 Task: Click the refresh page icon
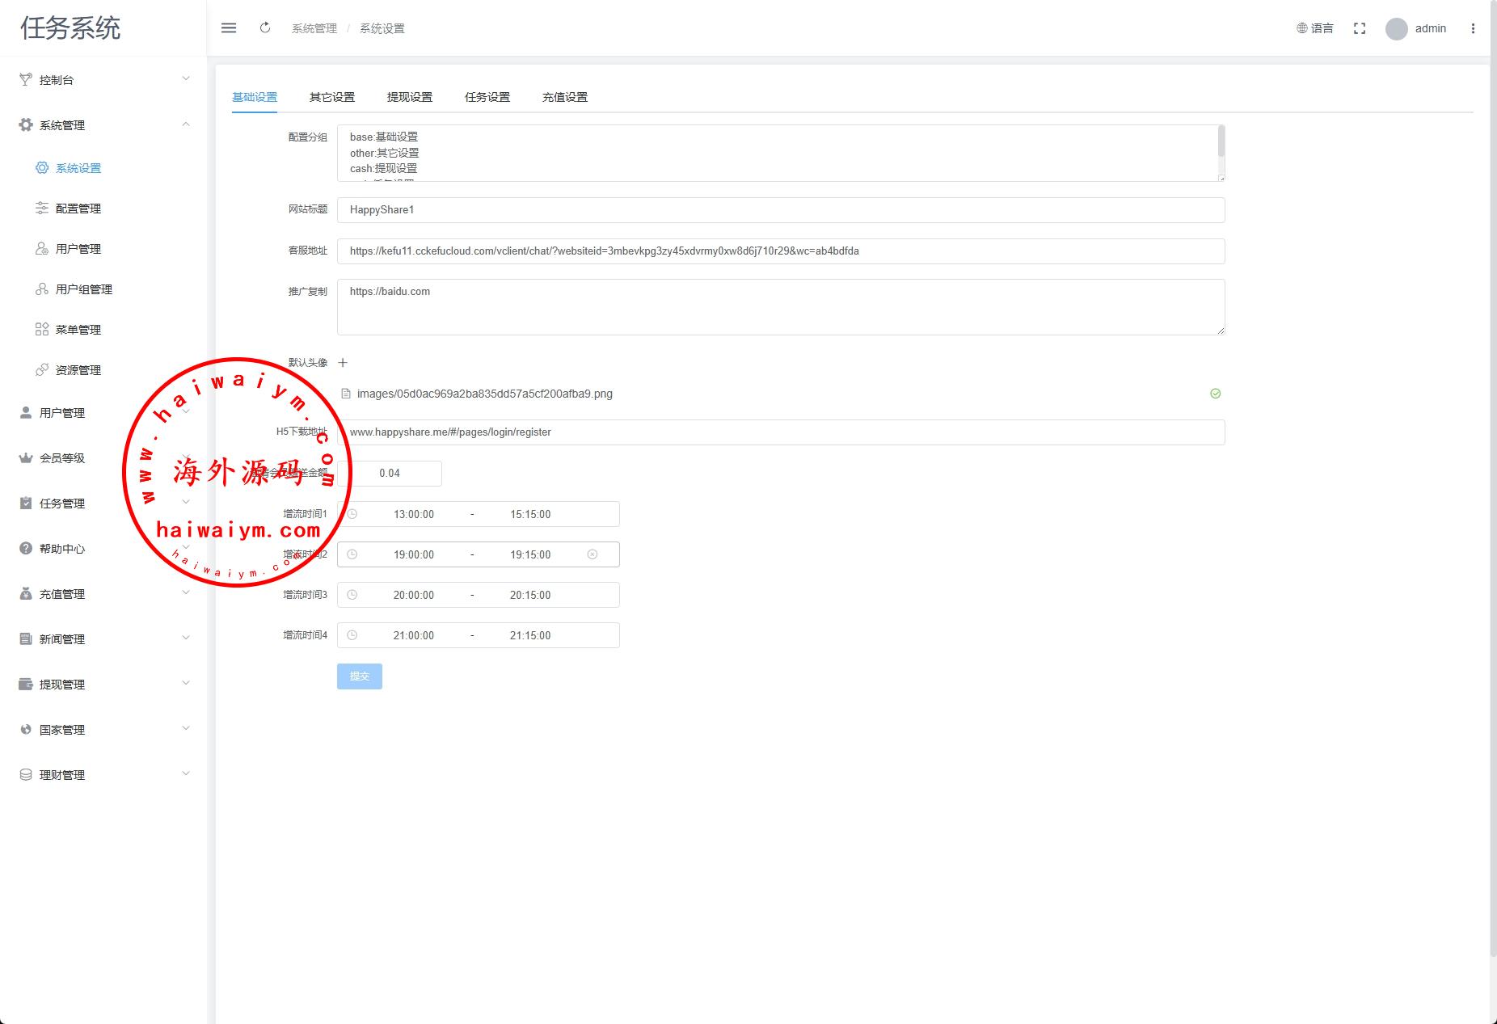click(265, 28)
